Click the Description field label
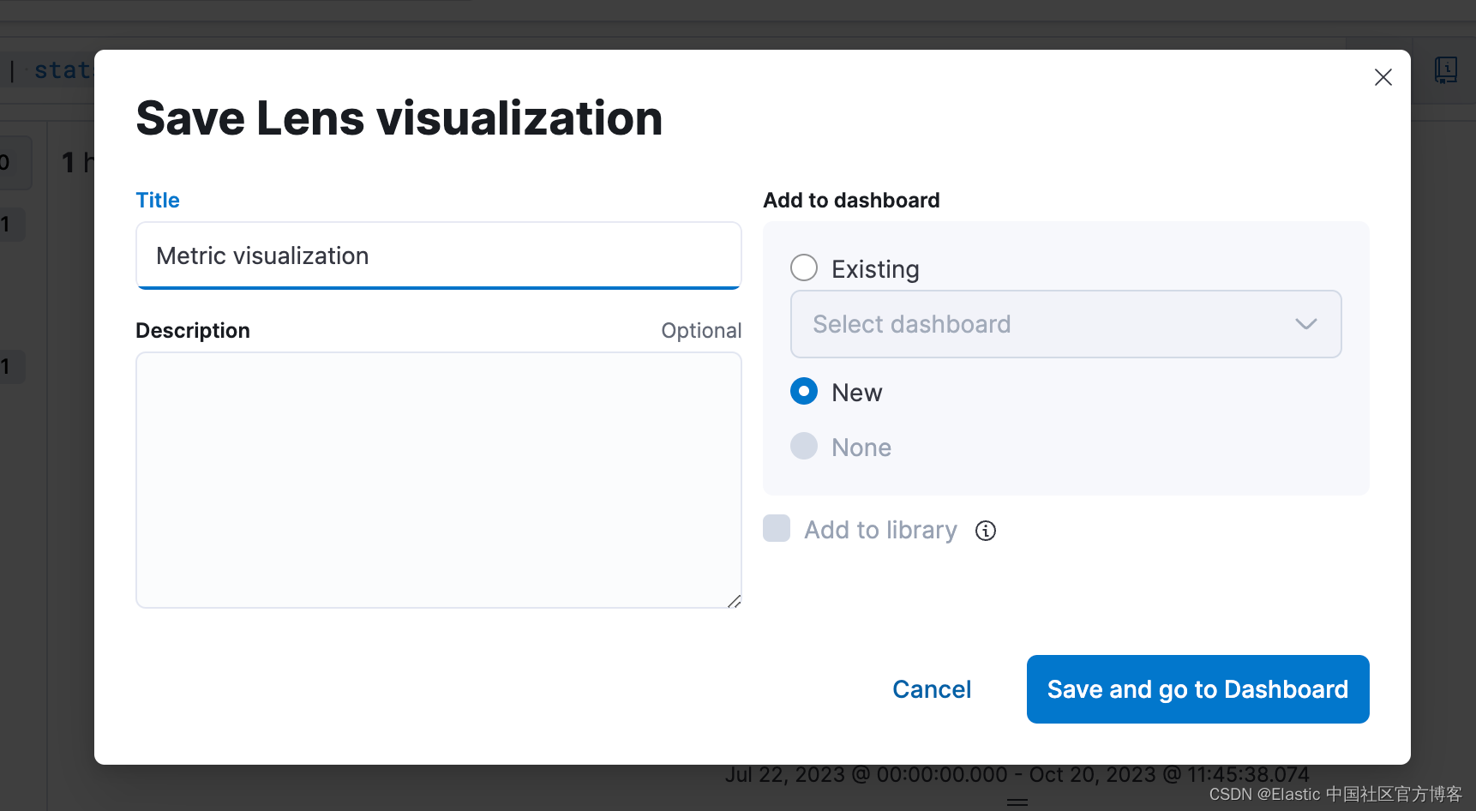Screen dimensions: 1476x811 (x=193, y=331)
